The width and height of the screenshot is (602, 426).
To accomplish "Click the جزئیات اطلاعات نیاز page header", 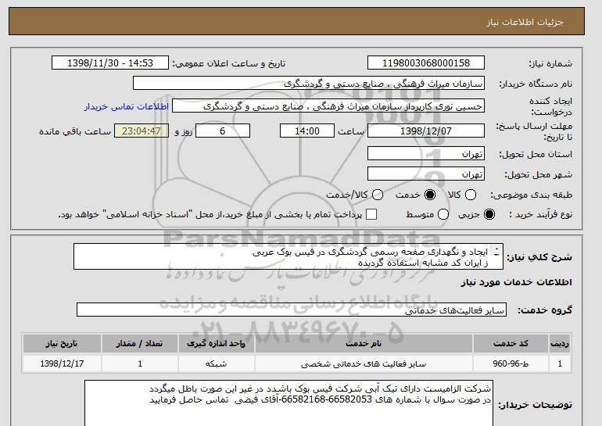I will [x=296, y=21].
